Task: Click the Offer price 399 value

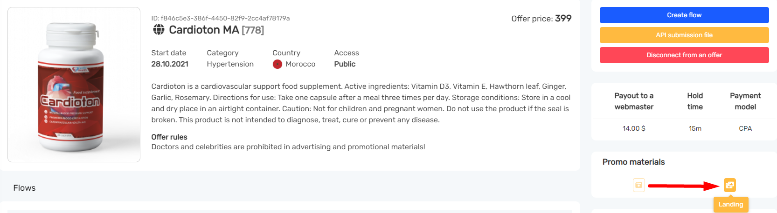Action: tap(563, 18)
